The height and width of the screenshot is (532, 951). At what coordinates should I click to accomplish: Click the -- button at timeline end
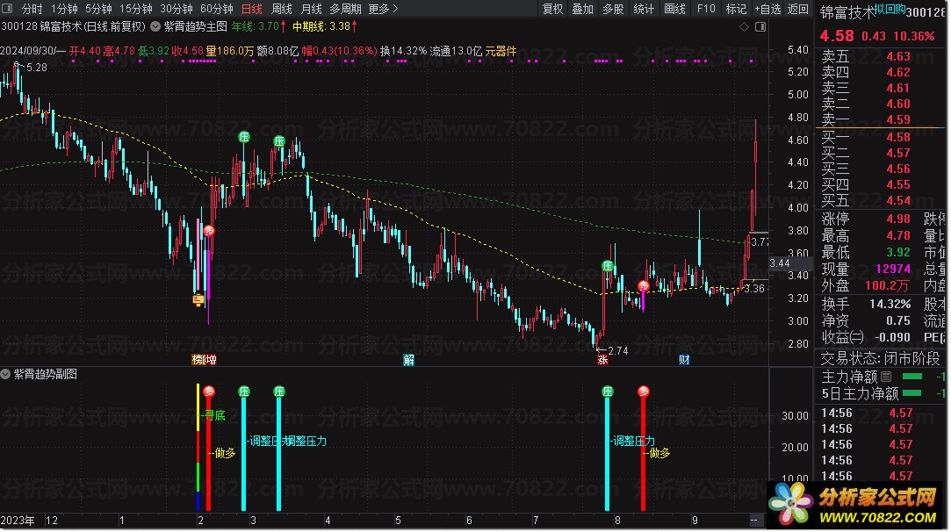click(754, 521)
